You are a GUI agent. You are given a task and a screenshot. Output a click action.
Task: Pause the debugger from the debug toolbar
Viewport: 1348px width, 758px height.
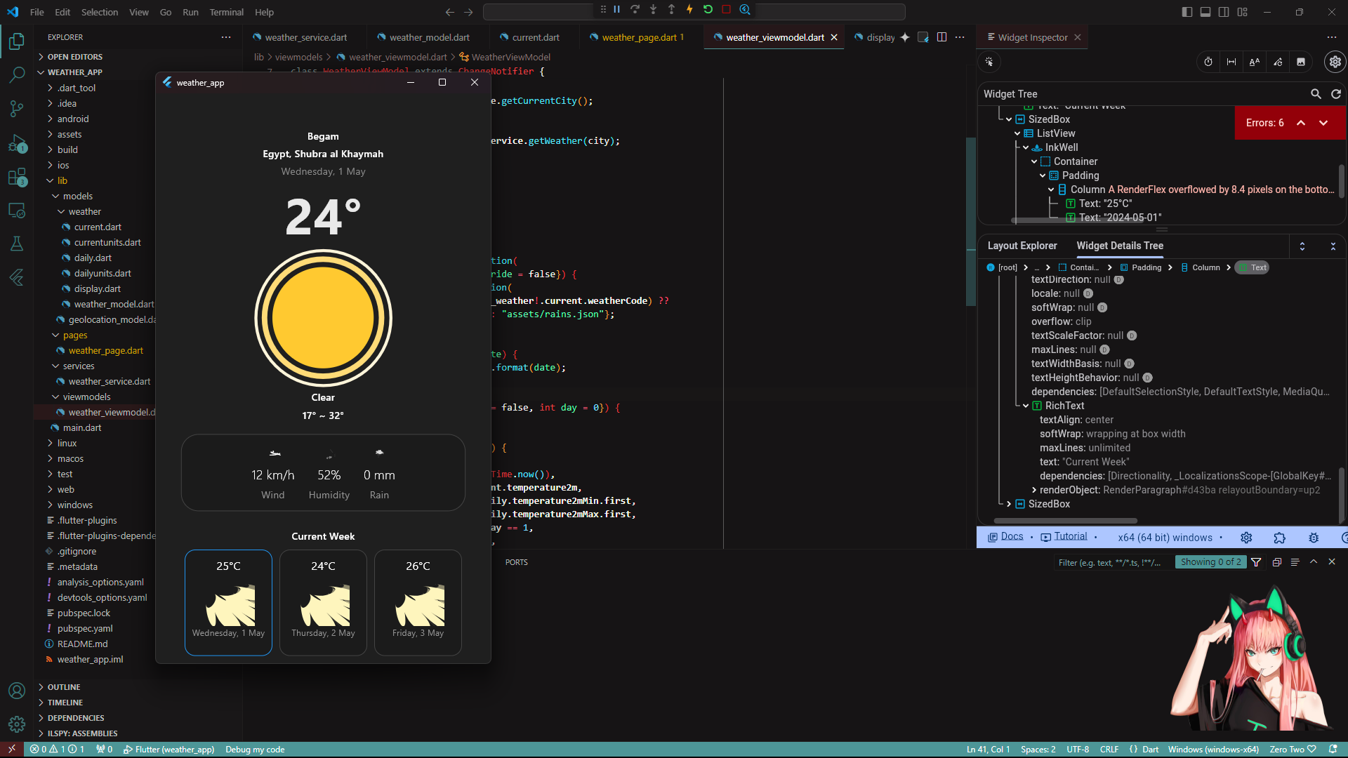click(x=616, y=10)
